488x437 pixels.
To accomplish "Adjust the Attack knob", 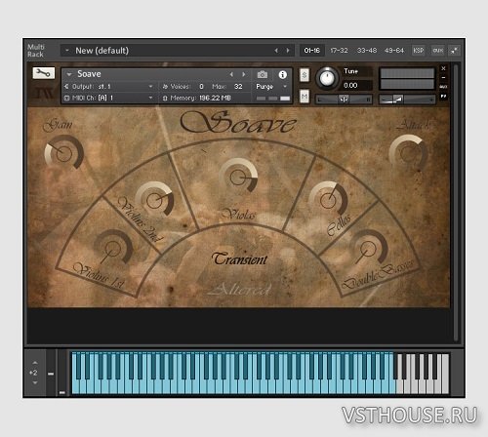I will [x=408, y=153].
